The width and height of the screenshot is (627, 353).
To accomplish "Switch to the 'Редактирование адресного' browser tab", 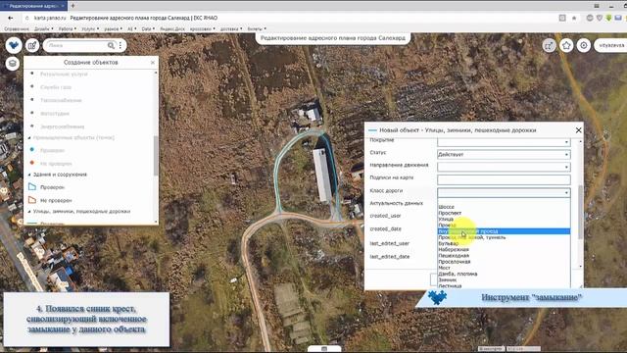I will [x=33, y=6].
